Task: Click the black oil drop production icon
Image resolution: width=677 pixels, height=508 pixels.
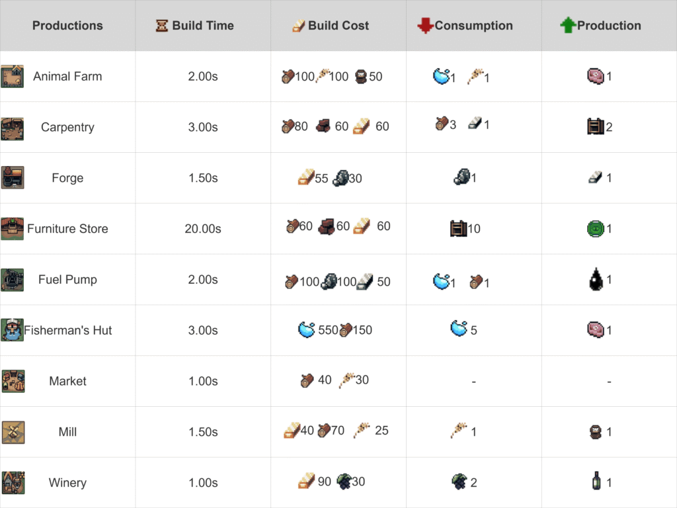Action: pyautogui.click(x=595, y=280)
